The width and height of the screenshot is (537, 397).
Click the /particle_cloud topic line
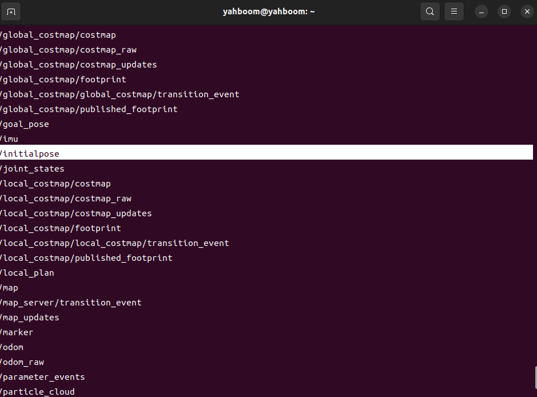[x=37, y=392]
